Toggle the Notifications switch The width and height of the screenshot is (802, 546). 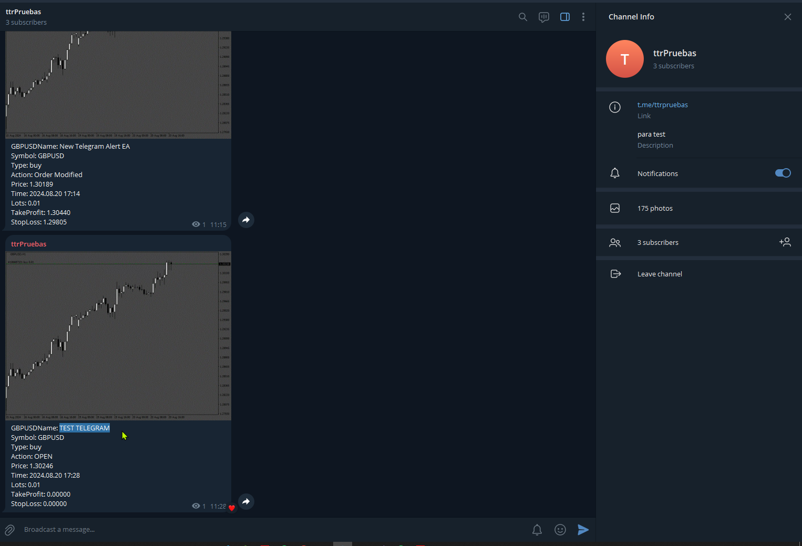click(x=783, y=173)
